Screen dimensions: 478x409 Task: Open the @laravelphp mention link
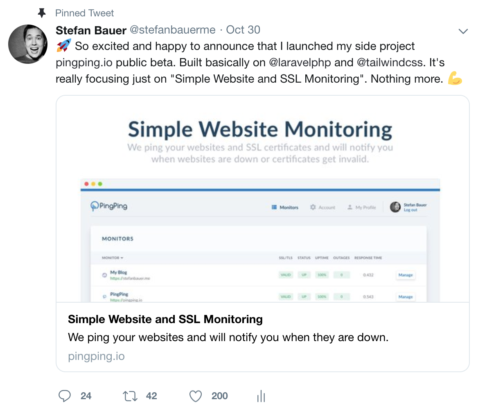point(300,63)
